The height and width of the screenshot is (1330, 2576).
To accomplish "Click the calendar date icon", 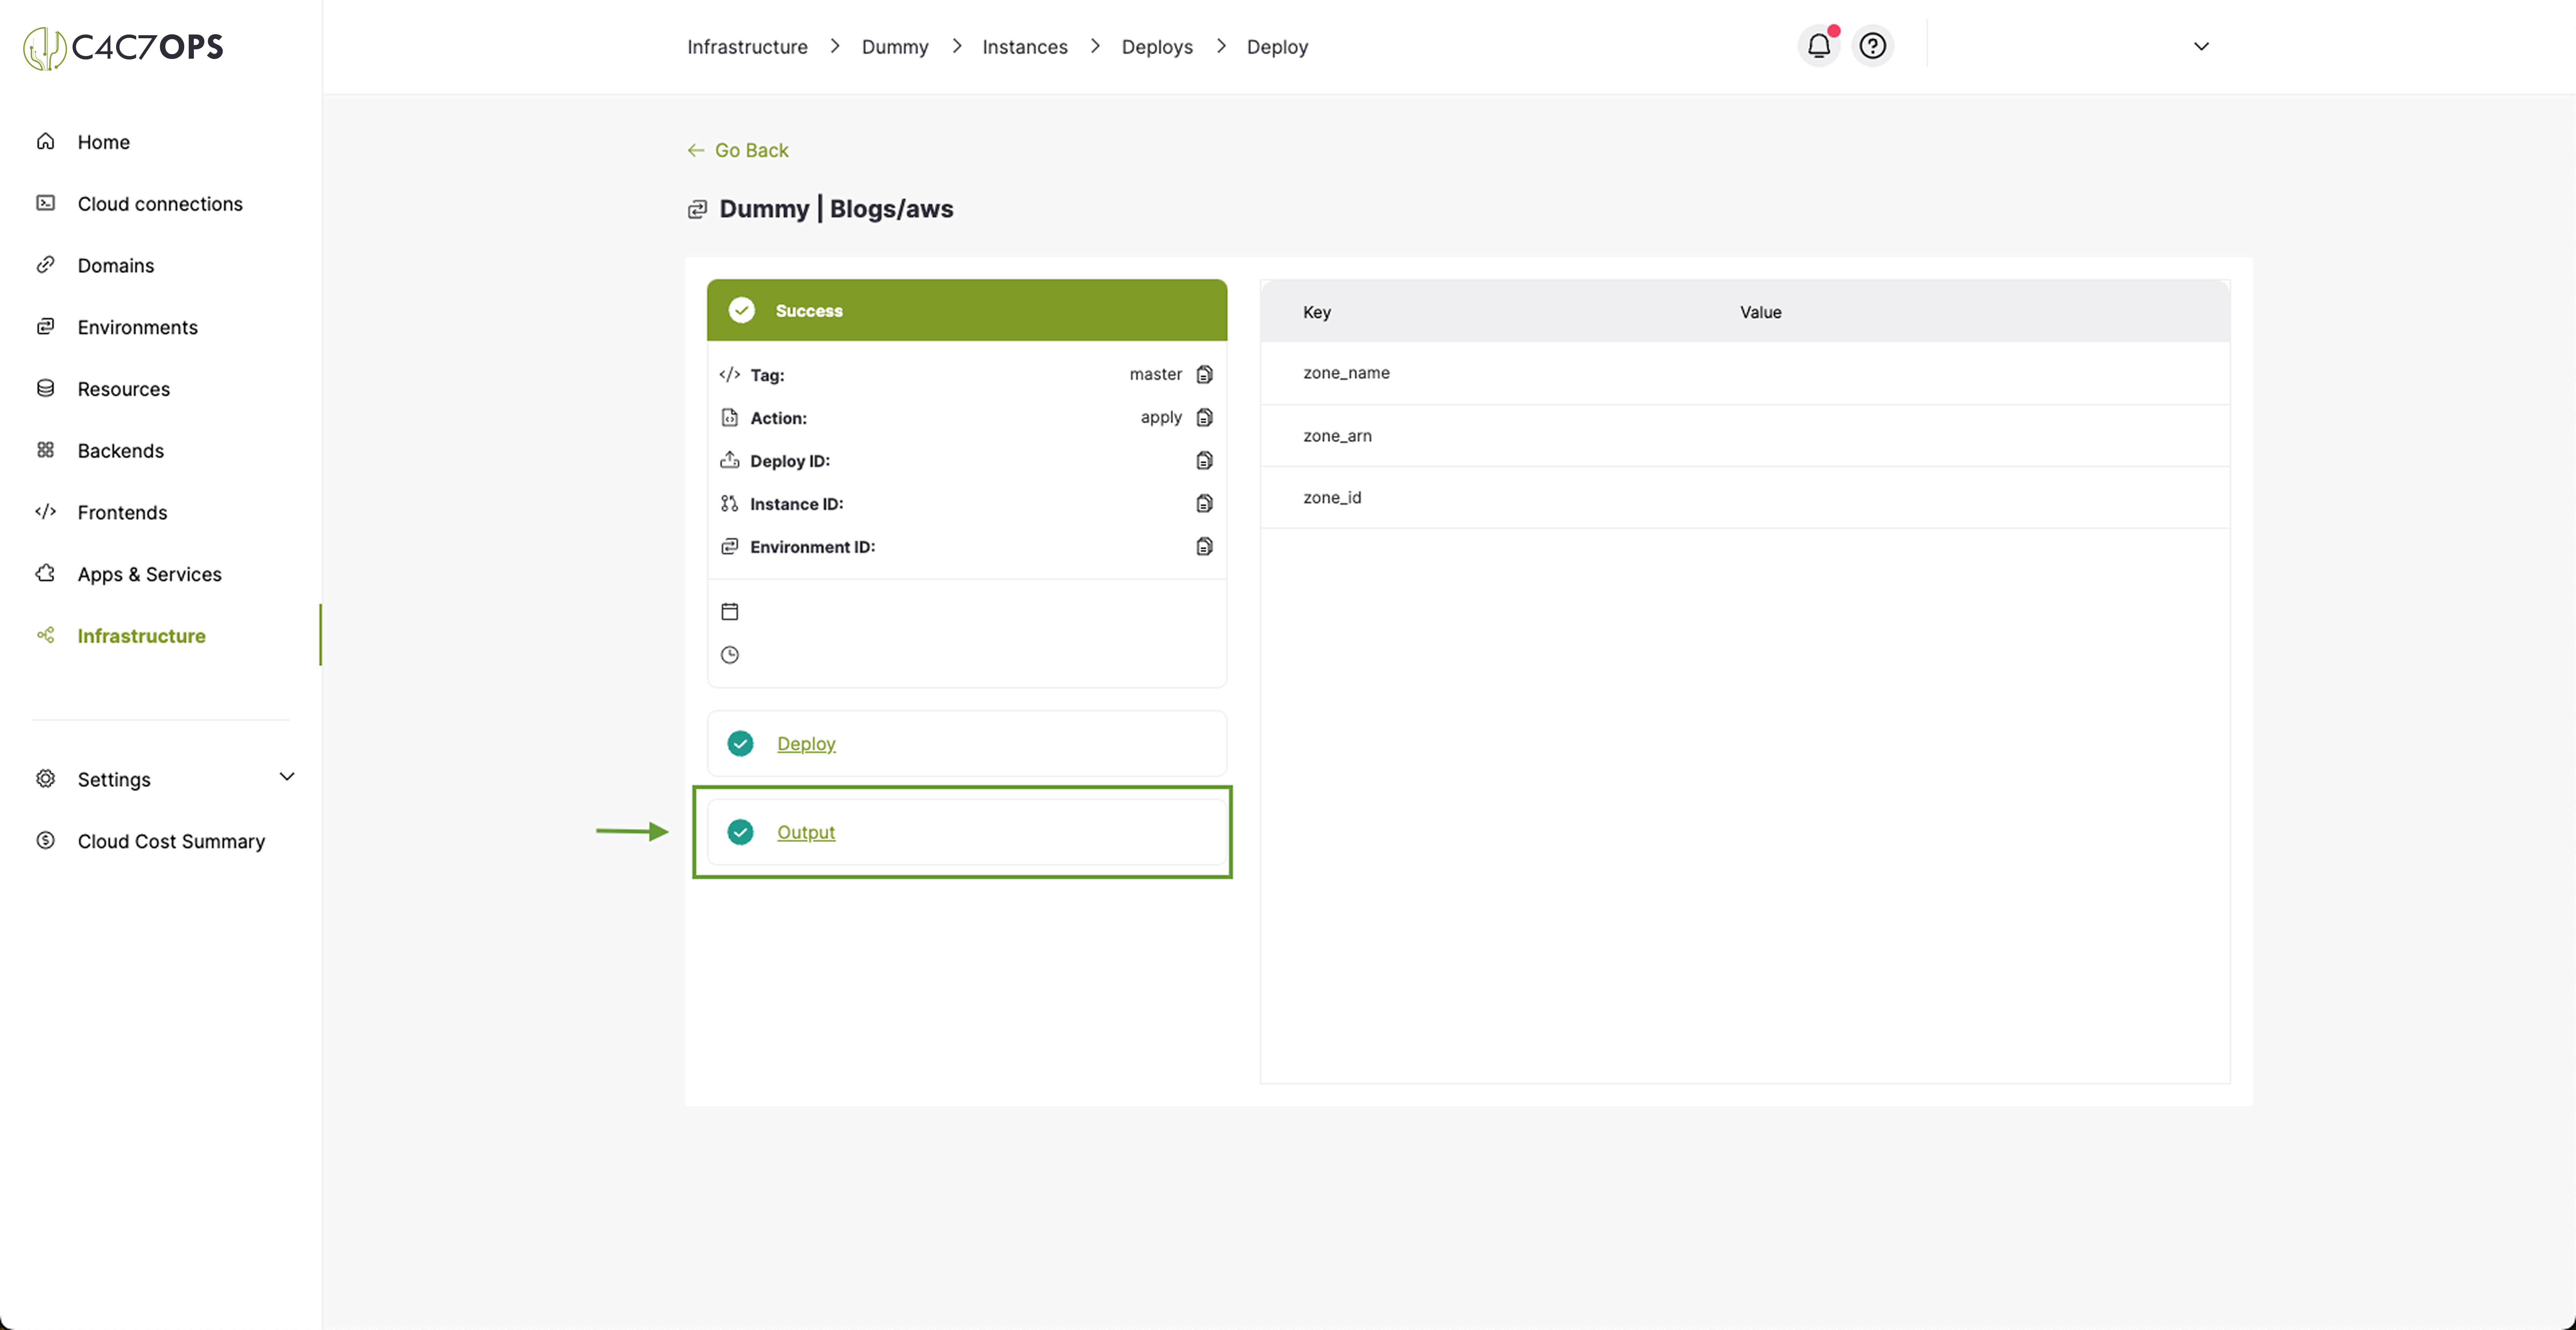I will click(730, 612).
